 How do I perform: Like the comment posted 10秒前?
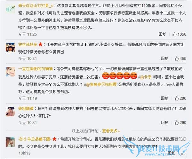pyautogui.click(x=183, y=153)
